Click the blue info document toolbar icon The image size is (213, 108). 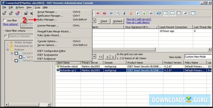[x=111, y=13]
